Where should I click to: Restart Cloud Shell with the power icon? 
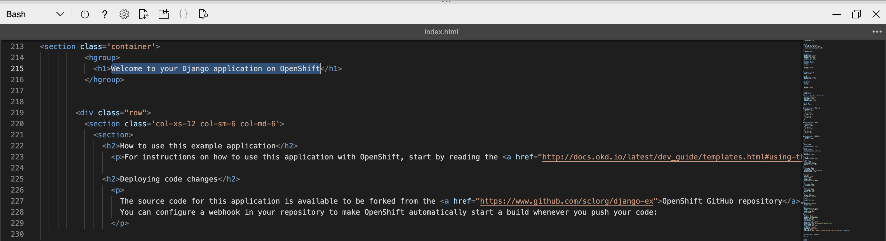[x=85, y=14]
